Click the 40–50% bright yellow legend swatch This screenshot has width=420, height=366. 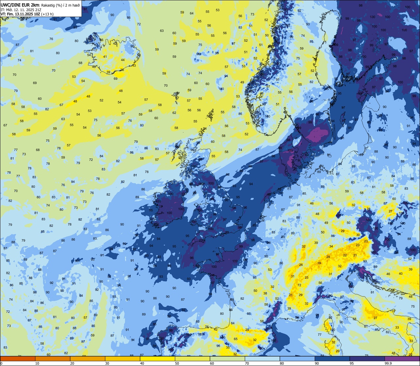click(x=157, y=358)
